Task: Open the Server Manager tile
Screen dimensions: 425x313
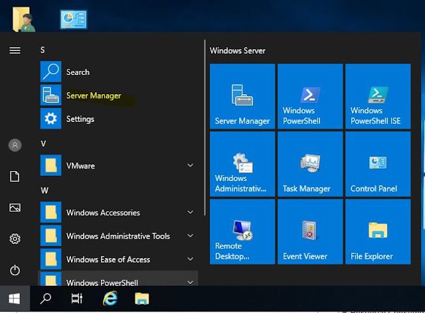Action: click(x=242, y=96)
